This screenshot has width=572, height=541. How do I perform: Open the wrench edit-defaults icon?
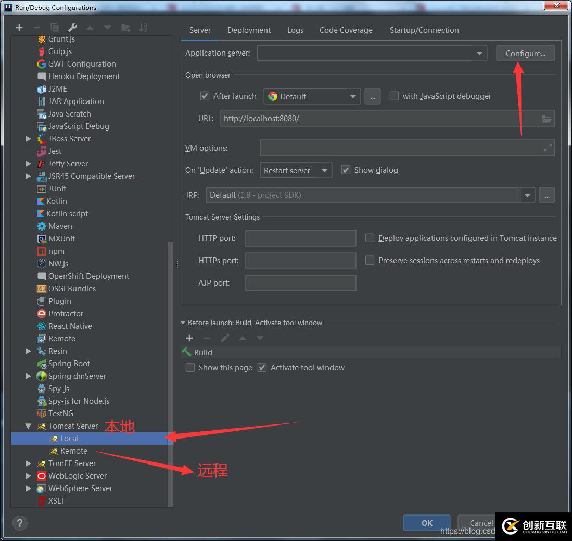point(72,28)
